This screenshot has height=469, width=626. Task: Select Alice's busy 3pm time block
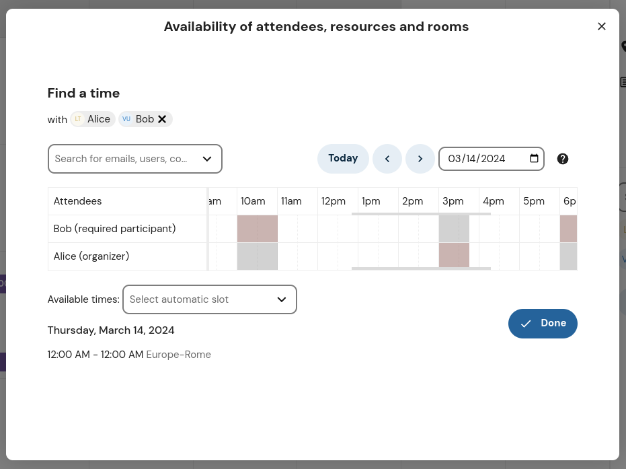pos(454,256)
